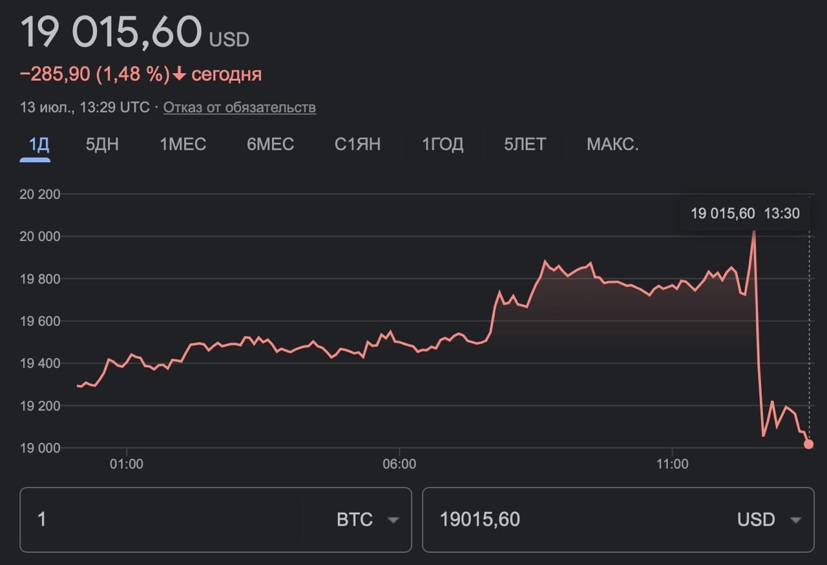This screenshot has height=565, width=827.
Task: Switch to the 1ГОД range tab
Action: (443, 144)
